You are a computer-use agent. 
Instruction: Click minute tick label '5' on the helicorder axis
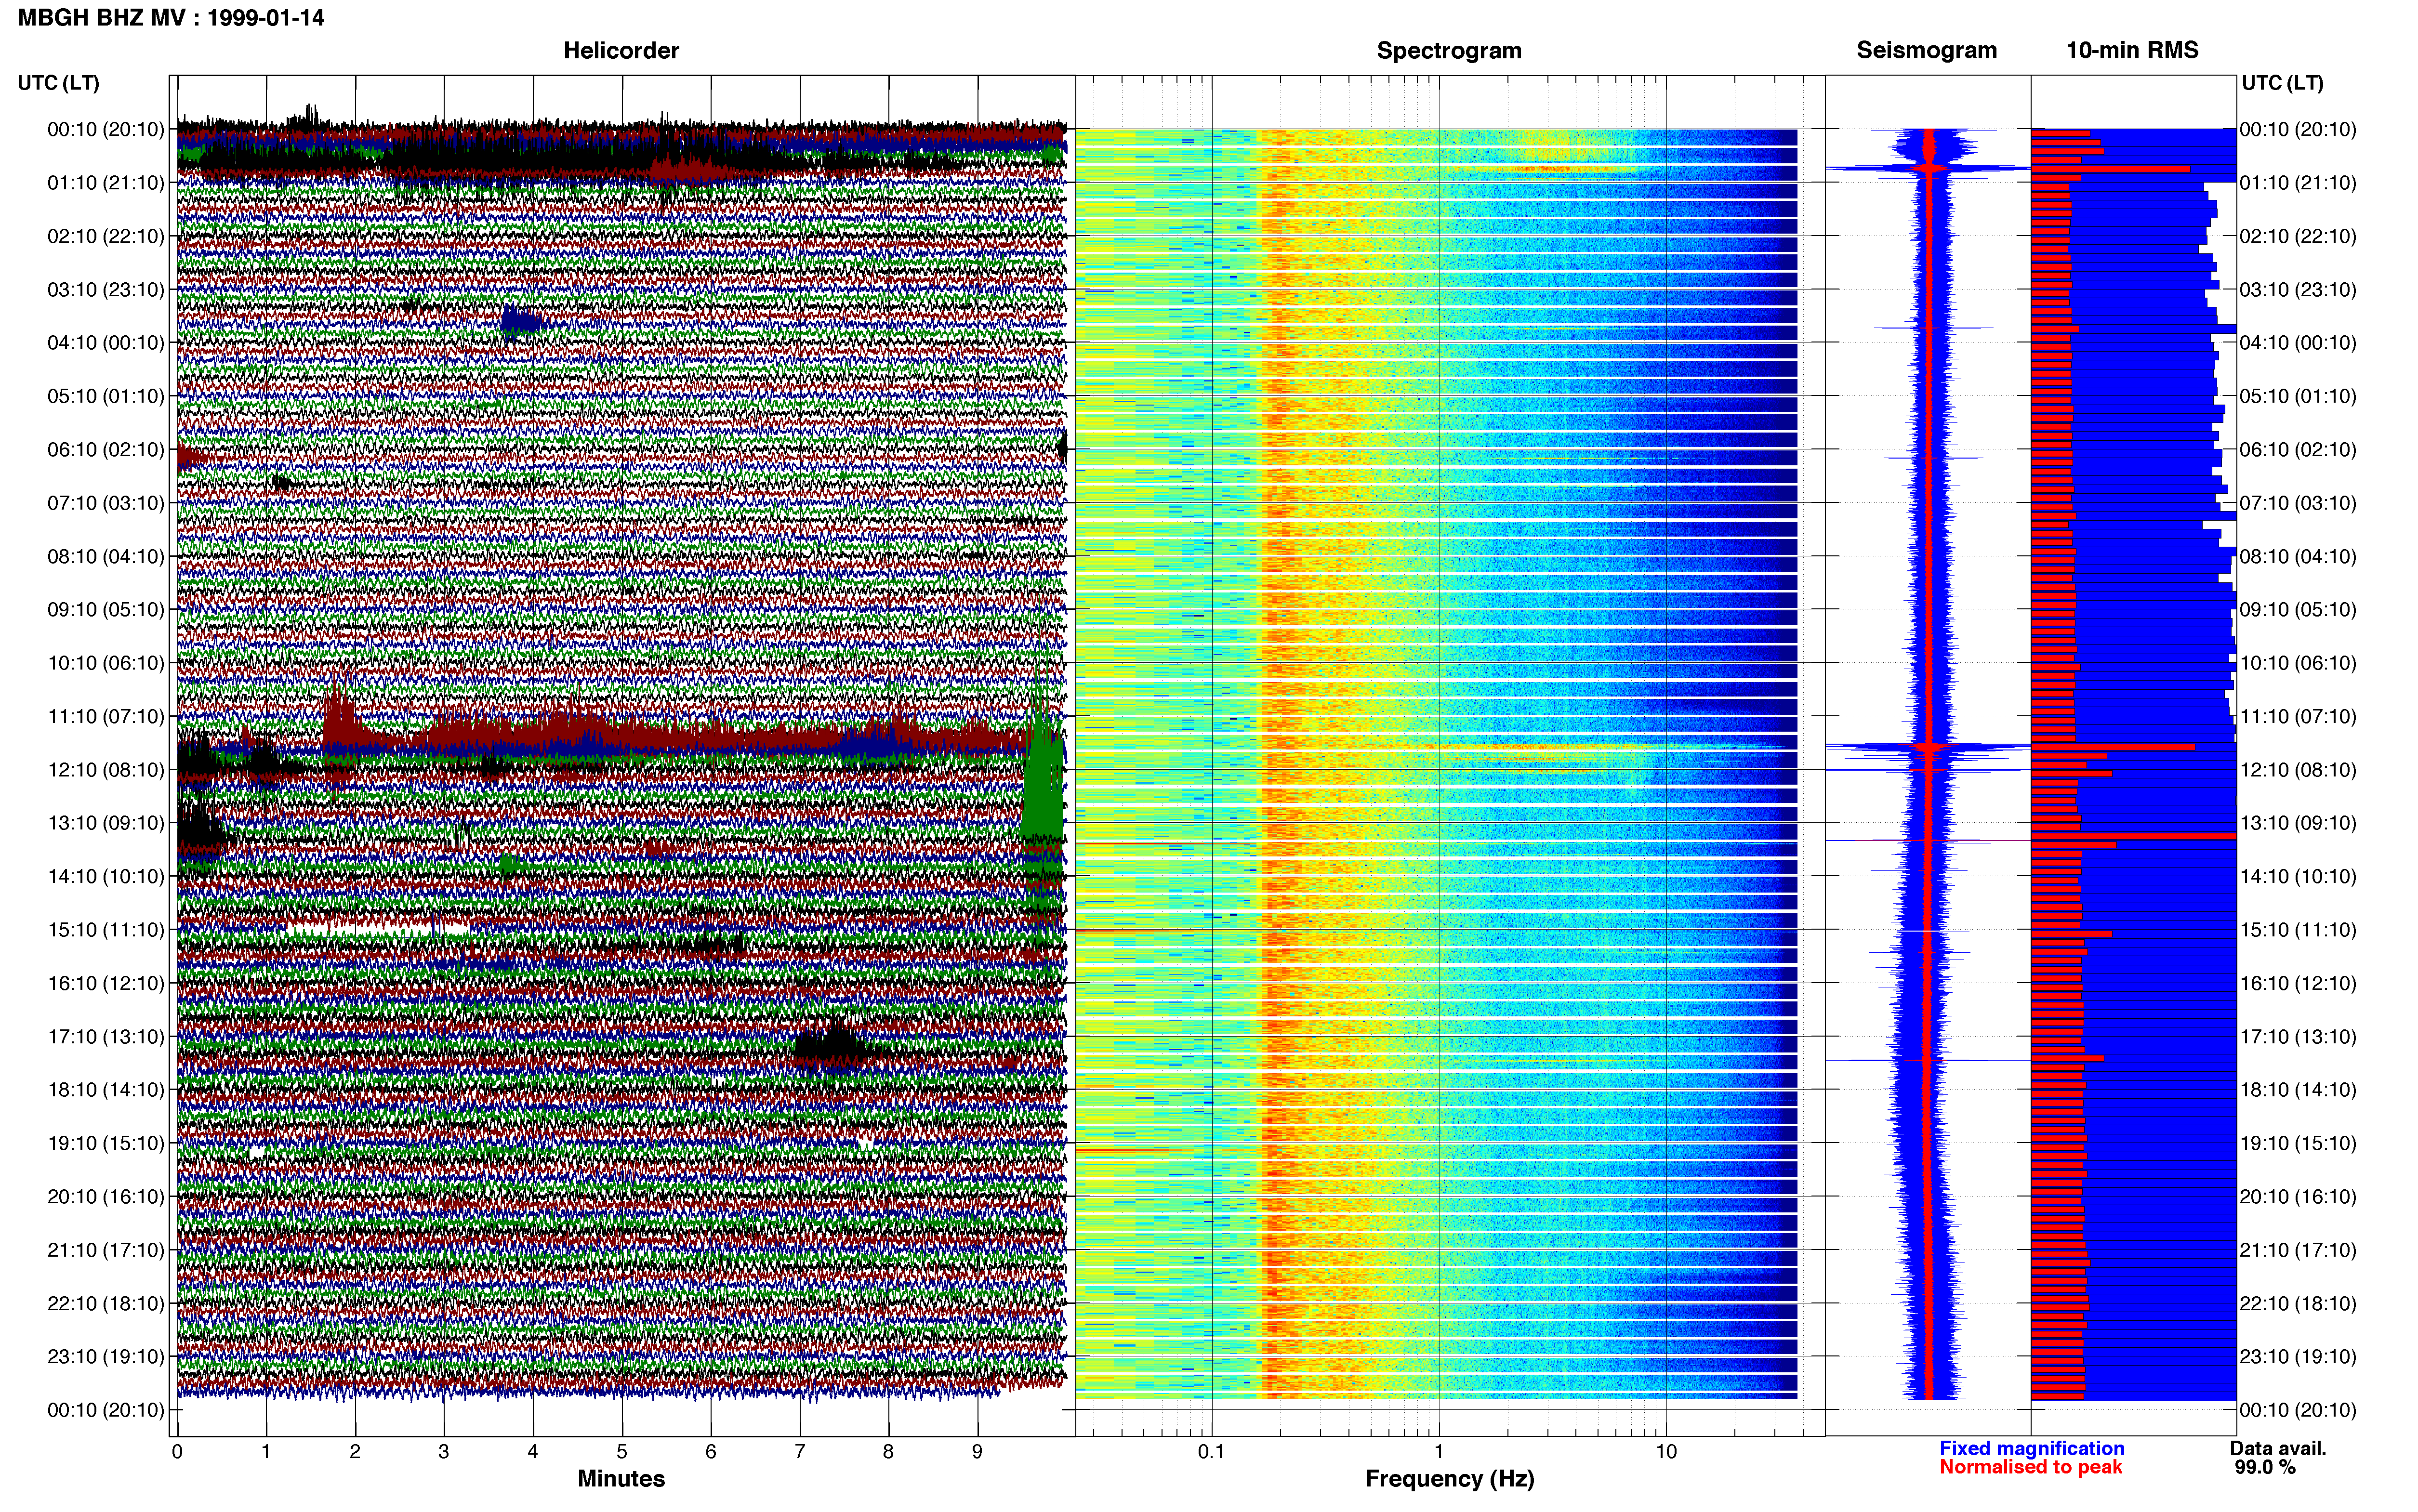pos(622,1452)
